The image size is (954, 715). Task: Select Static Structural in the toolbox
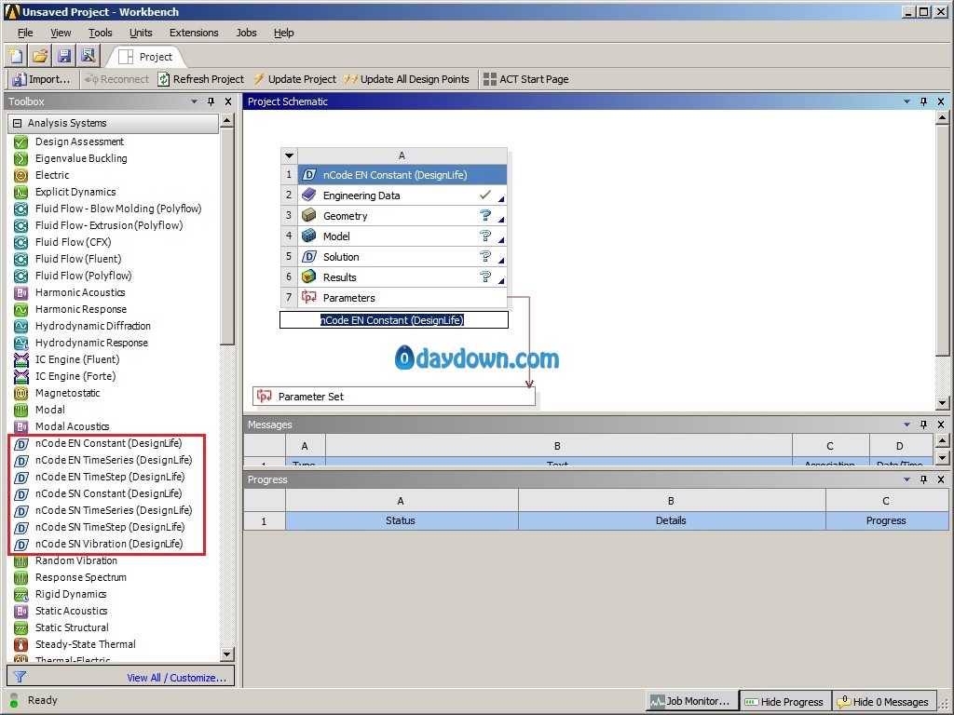[72, 627]
